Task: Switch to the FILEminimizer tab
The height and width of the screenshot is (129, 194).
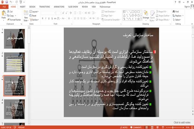Action: pos(105,7)
